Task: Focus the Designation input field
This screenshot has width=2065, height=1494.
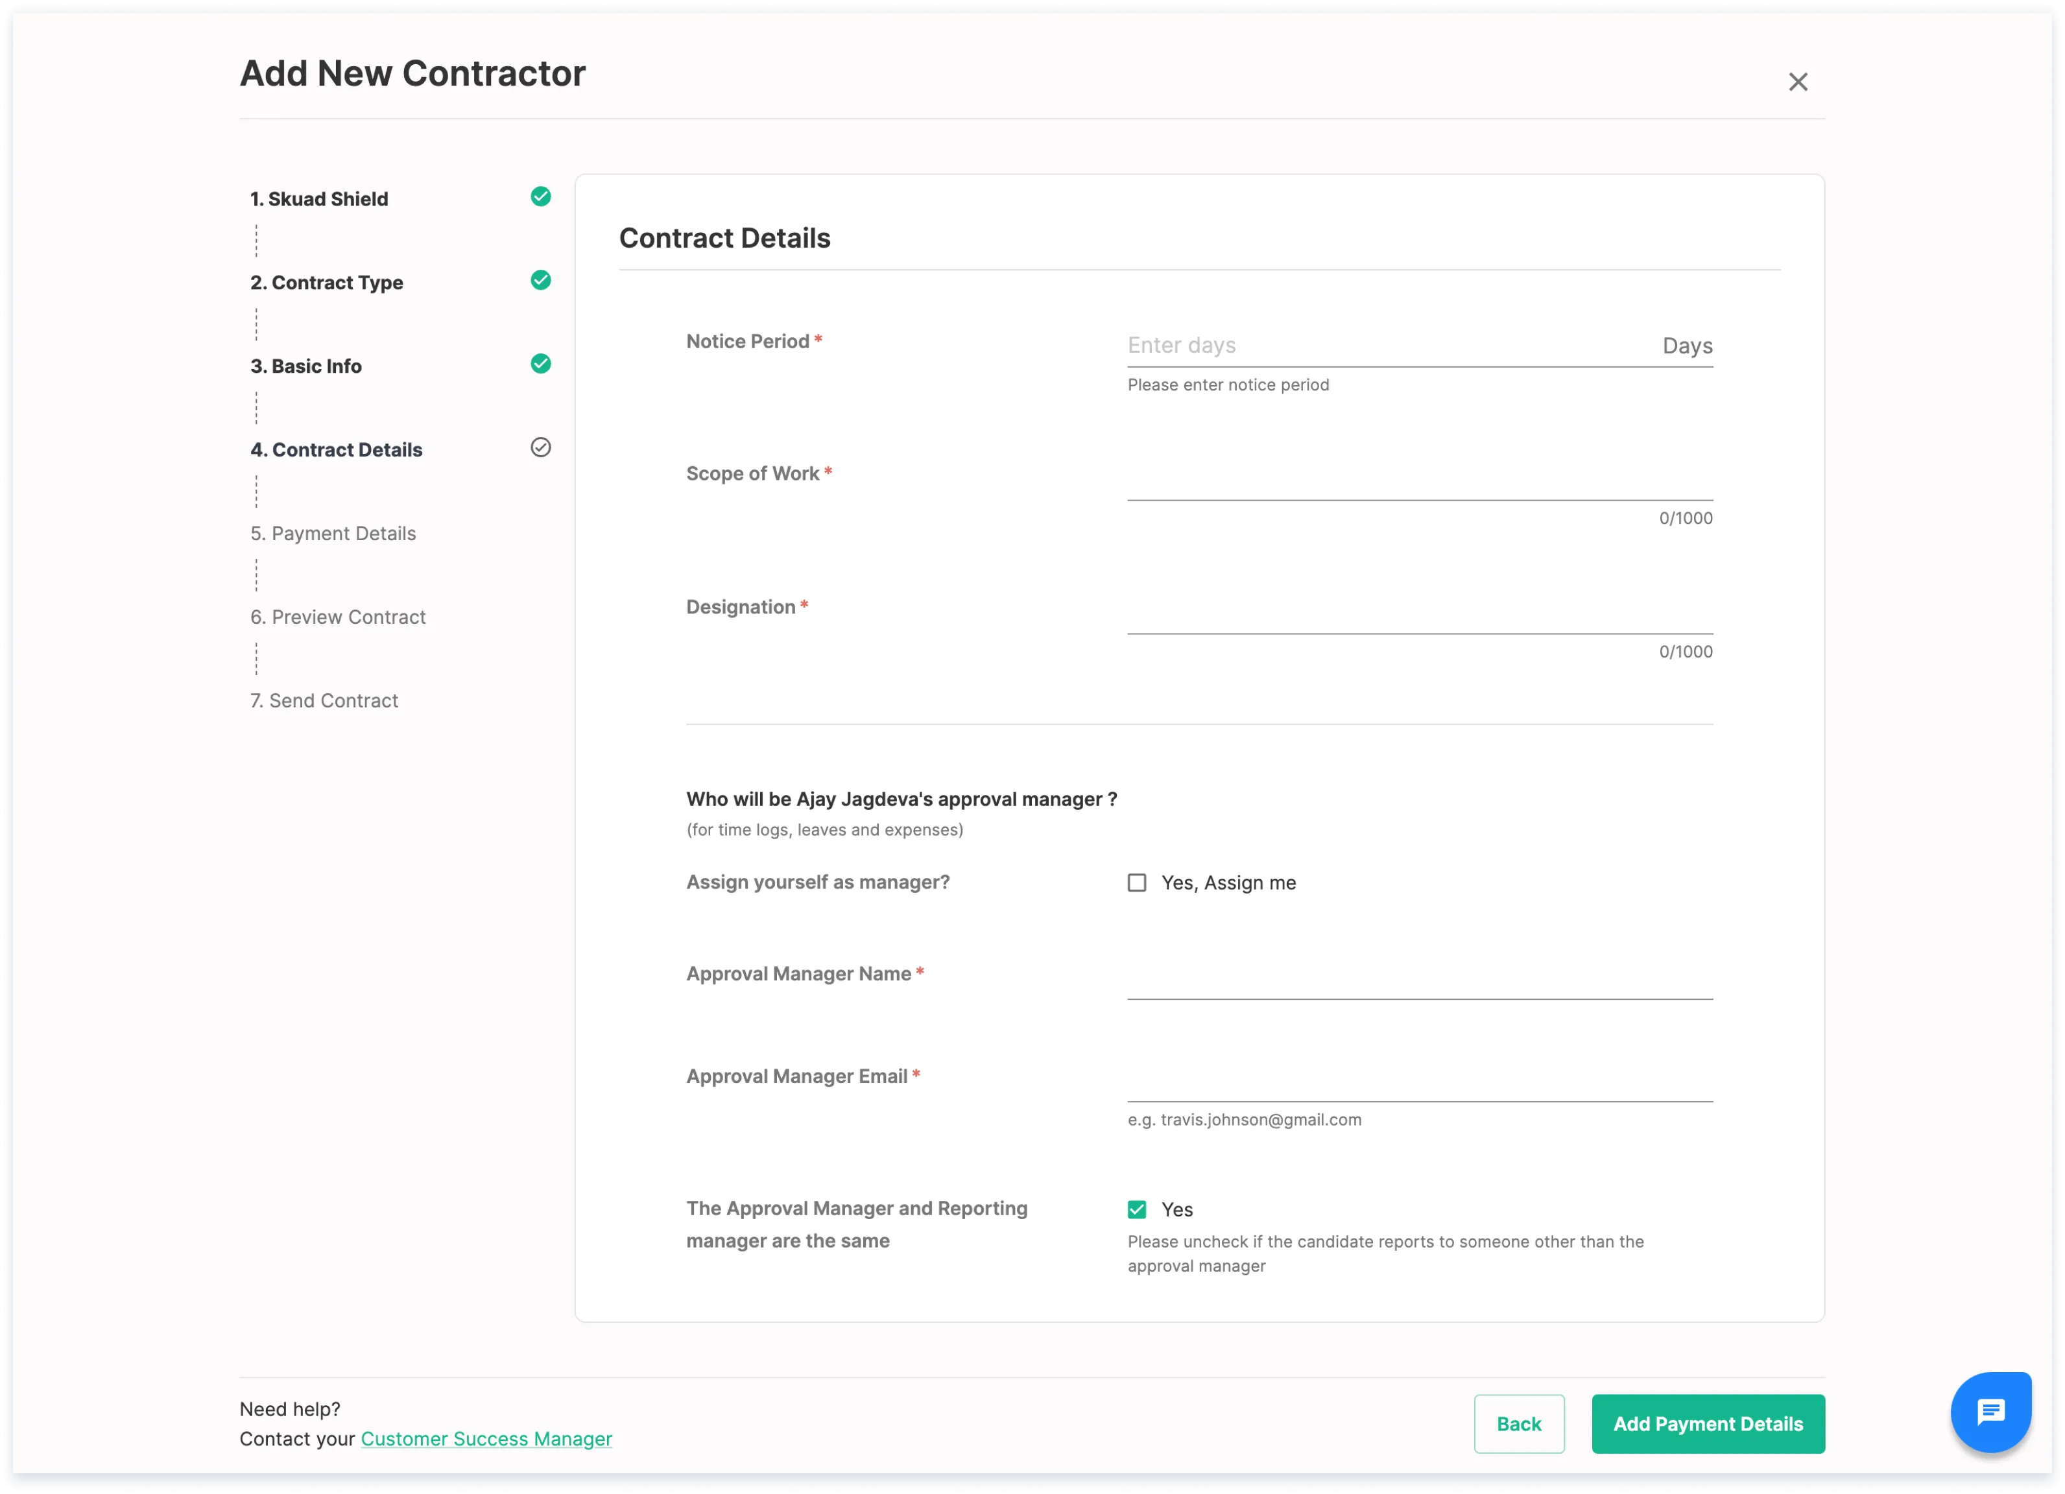Action: point(1420,612)
